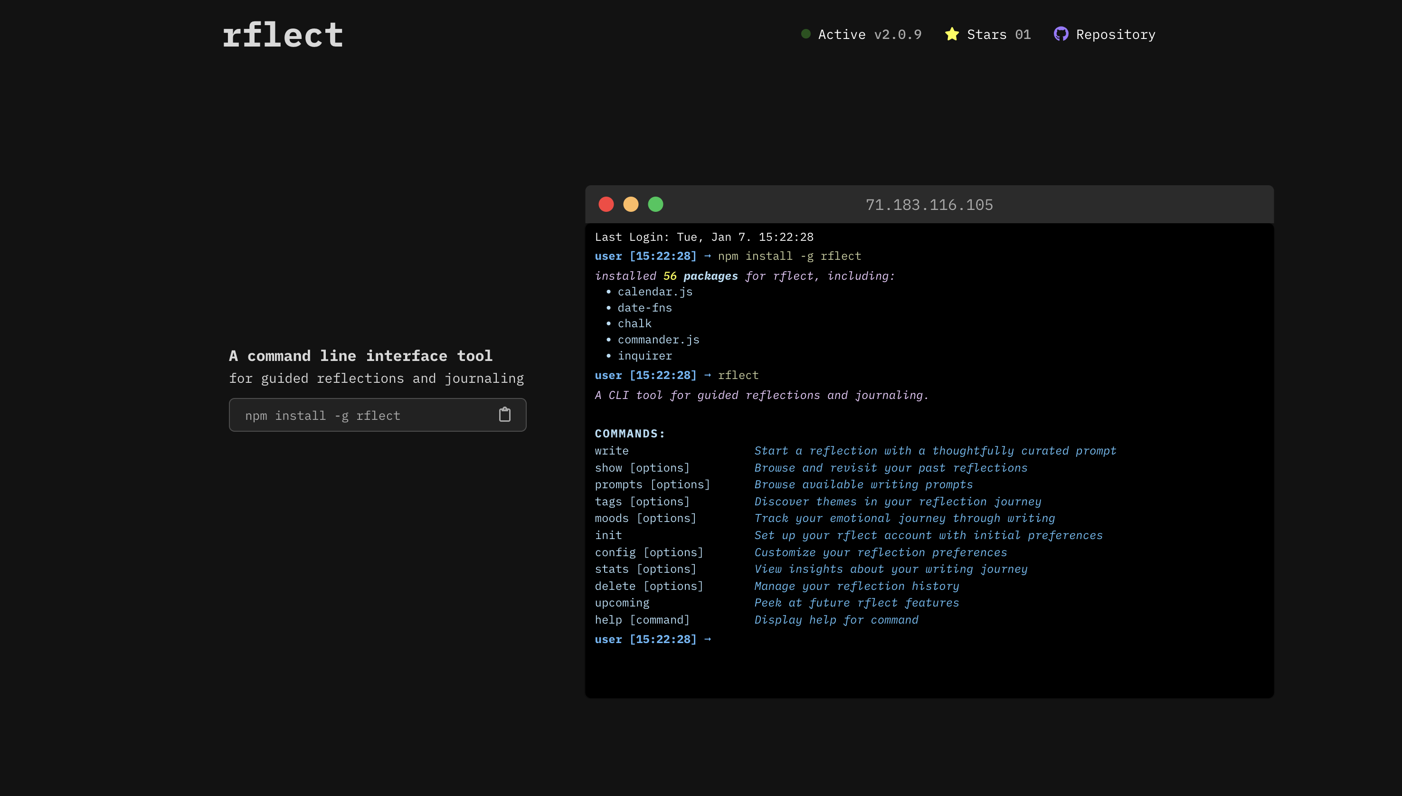Click the red traffic light on the terminal
Viewport: 1402px width, 796px height.
coord(606,204)
